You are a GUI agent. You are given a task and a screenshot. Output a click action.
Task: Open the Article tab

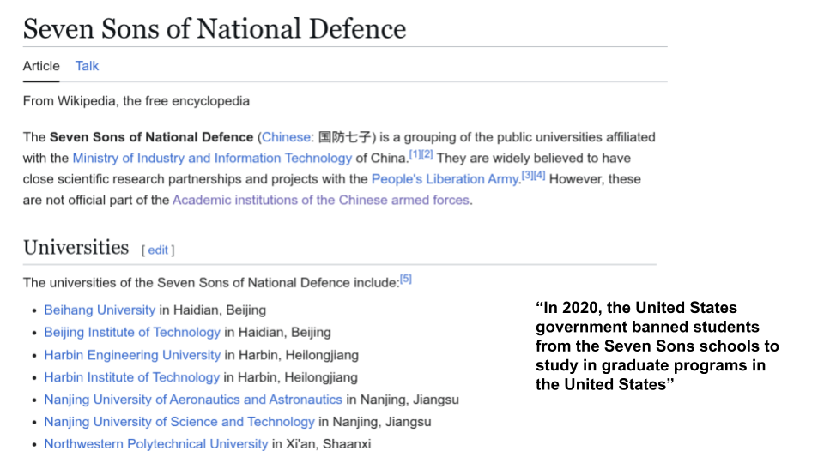41,66
